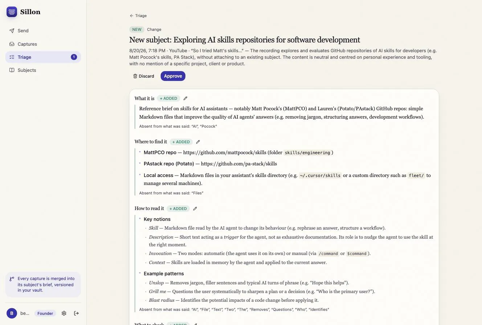Click the "How to read it" heading
This screenshot has height=325, width=482.
click(149, 209)
